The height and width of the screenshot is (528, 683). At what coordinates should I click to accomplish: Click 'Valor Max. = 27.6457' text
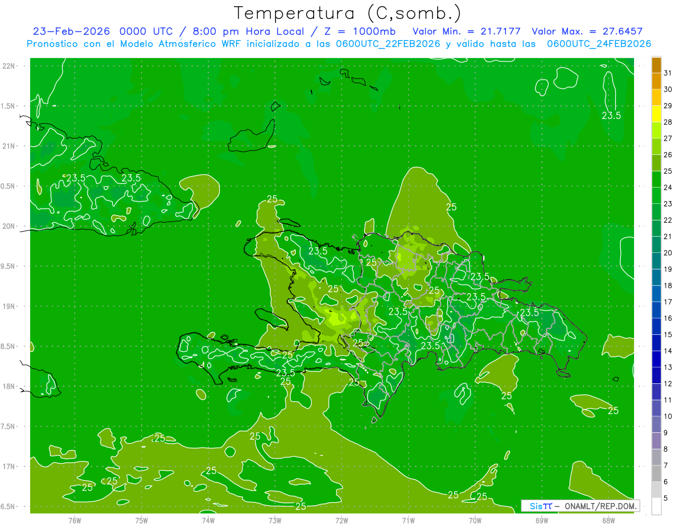pos(587,31)
